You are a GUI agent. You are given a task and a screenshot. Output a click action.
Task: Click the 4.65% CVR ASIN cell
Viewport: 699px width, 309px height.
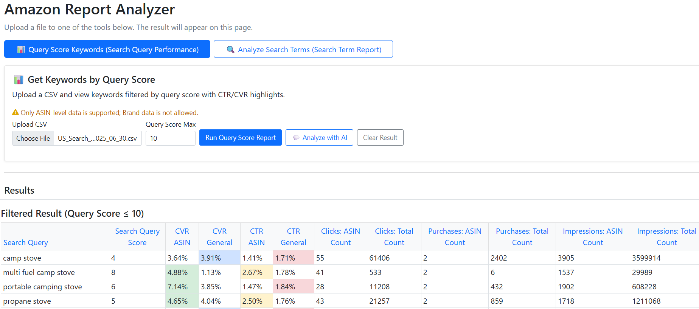tap(182, 301)
